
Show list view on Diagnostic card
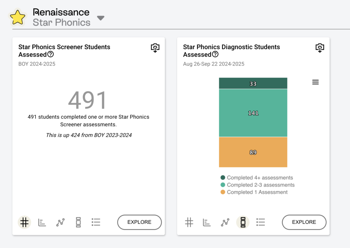pyautogui.click(x=261, y=222)
